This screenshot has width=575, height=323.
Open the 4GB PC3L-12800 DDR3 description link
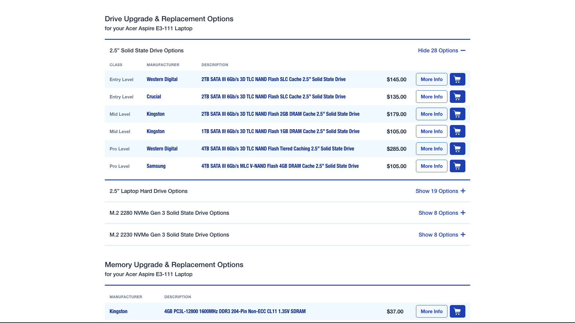(x=235, y=311)
